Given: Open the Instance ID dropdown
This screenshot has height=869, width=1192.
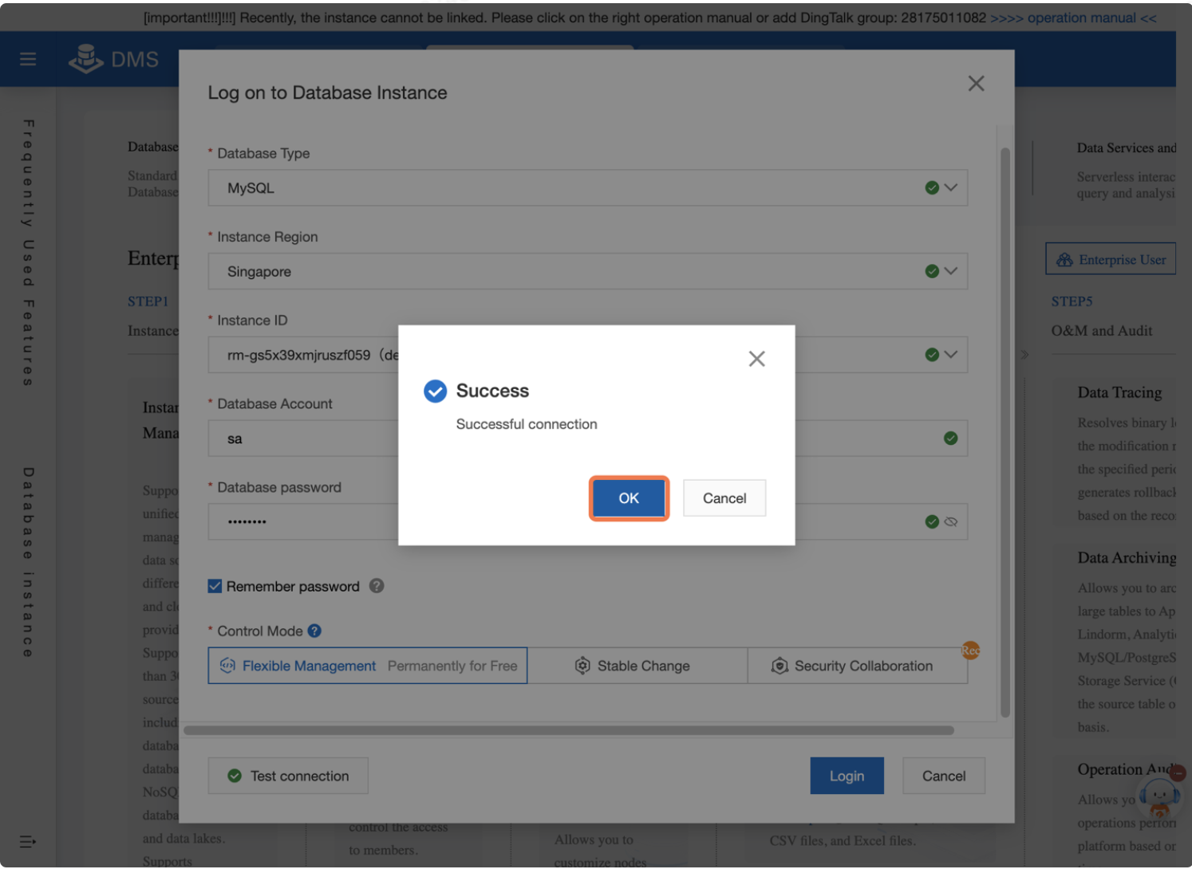Looking at the screenshot, I should (x=949, y=355).
